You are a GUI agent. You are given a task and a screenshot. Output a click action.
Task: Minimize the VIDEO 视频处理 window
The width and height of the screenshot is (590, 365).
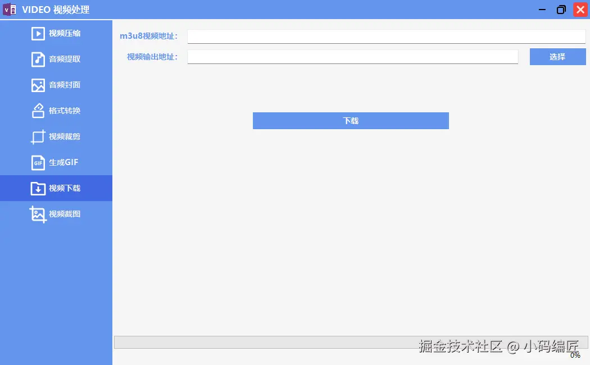[x=542, y=10]
